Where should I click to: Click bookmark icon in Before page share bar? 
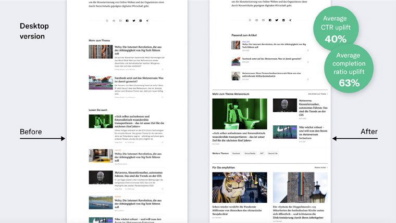[x=107, y=21]
